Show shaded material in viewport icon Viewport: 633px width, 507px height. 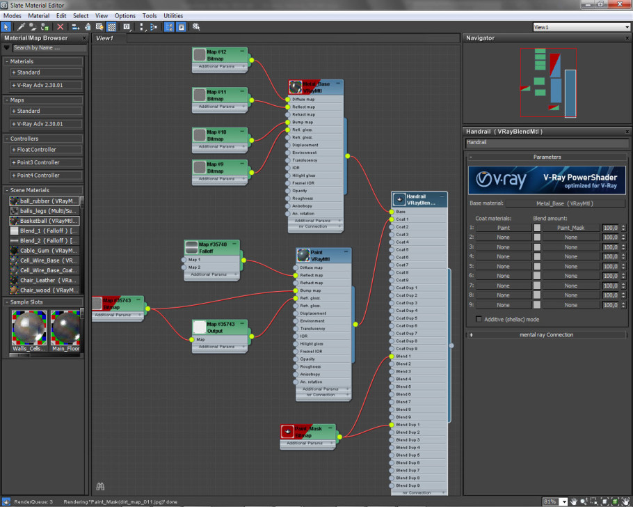click(x=99, y=26)
